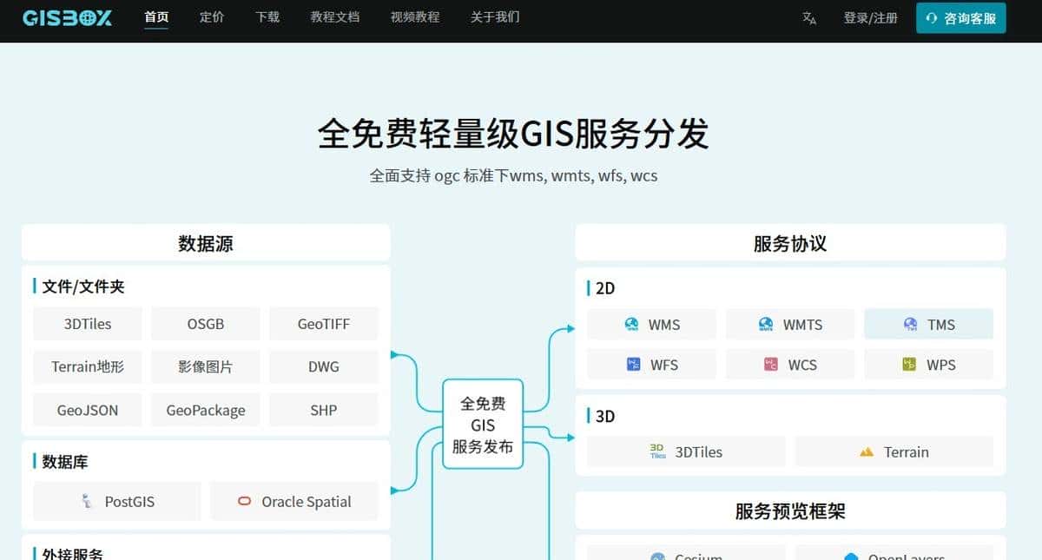Screen dimensions: 1042x560
Task: Select the Oracle Spatial database icon
Action: point(243,501)
